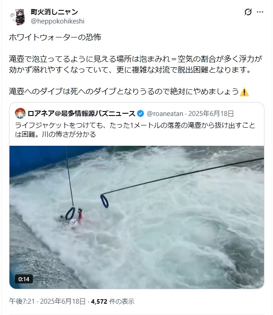Viewport: 273px width, 315px height.
Task: Open the quoted post's date 2025年6月18日
Action: [x=211, y=114]
